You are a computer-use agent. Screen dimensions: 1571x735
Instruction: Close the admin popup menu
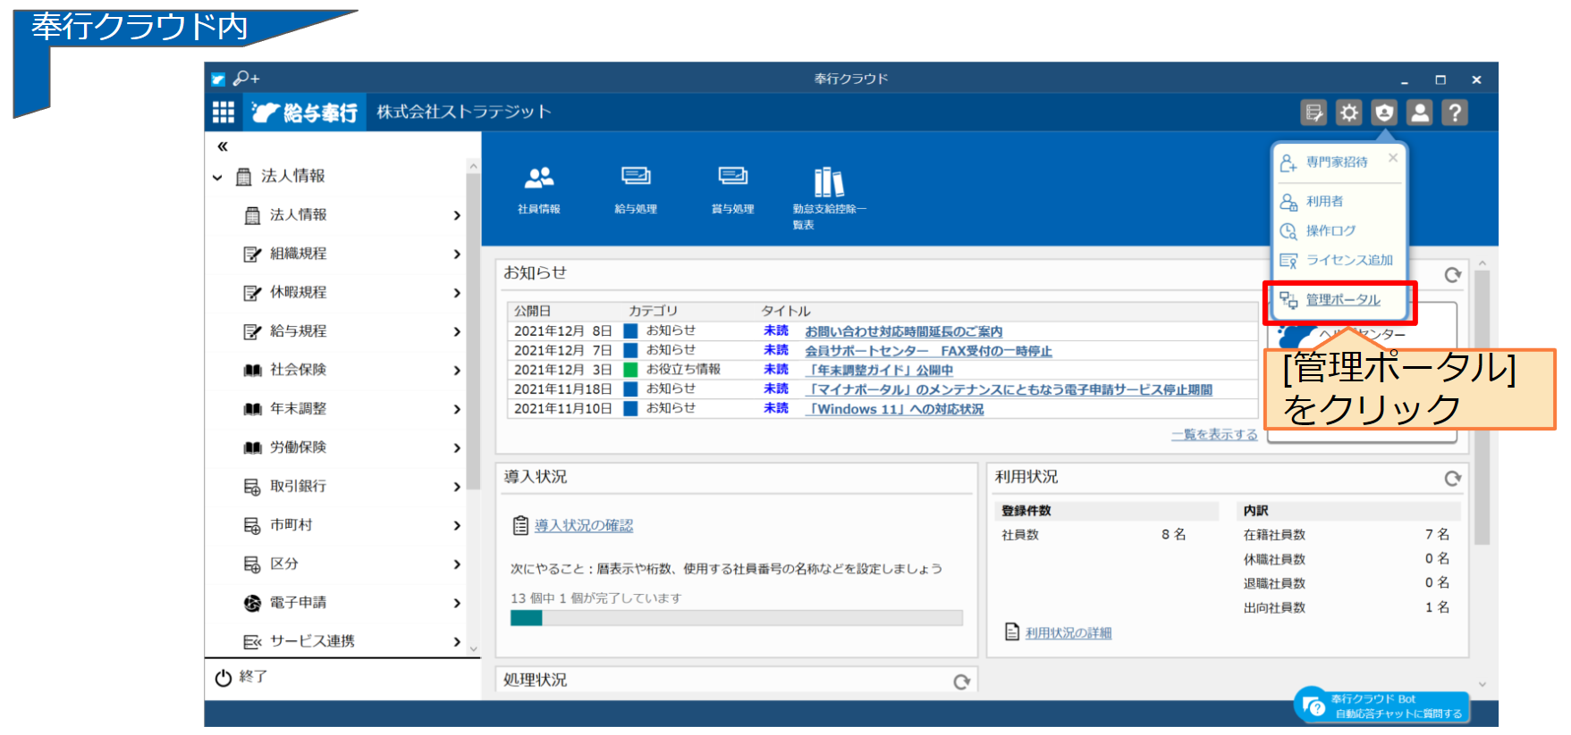[1393, 158]
